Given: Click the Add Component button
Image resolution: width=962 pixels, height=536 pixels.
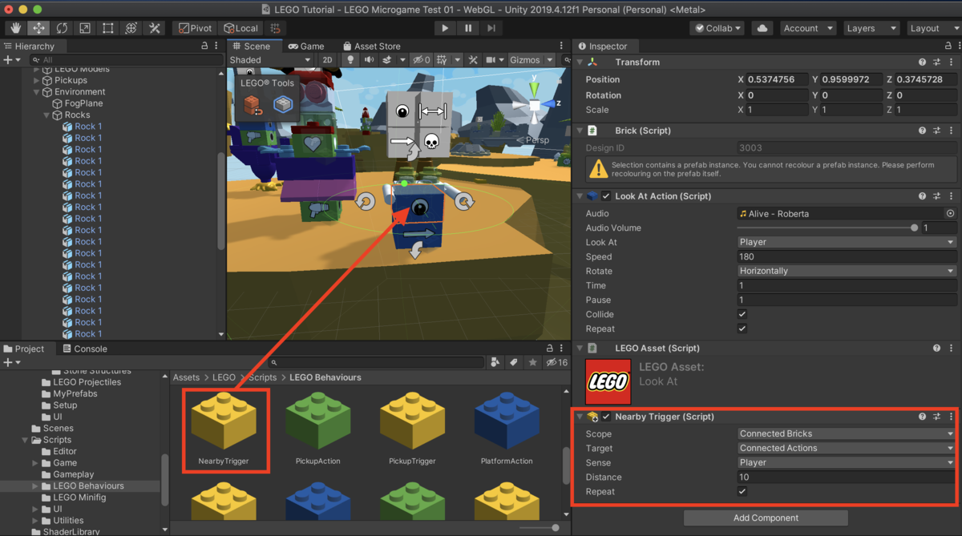Looking at the screenshot, I should coord(766,518).
